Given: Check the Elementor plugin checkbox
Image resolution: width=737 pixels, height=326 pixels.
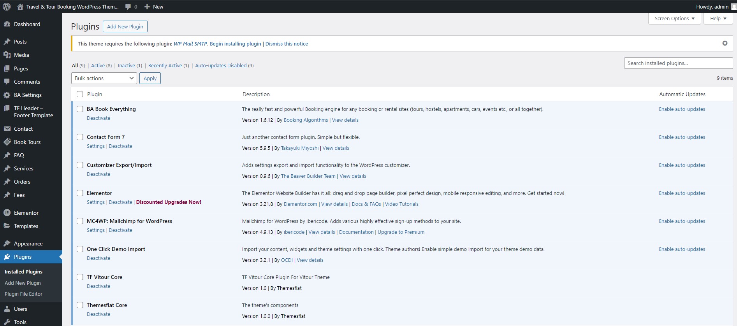Looking at the screenshot, I should pyautogui.click(x=80, y=193).
